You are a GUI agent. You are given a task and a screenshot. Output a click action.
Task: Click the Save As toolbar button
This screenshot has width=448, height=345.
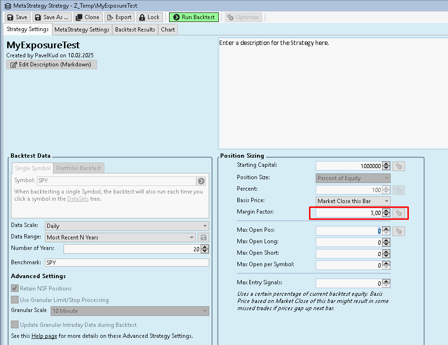[x=52, y=17]
